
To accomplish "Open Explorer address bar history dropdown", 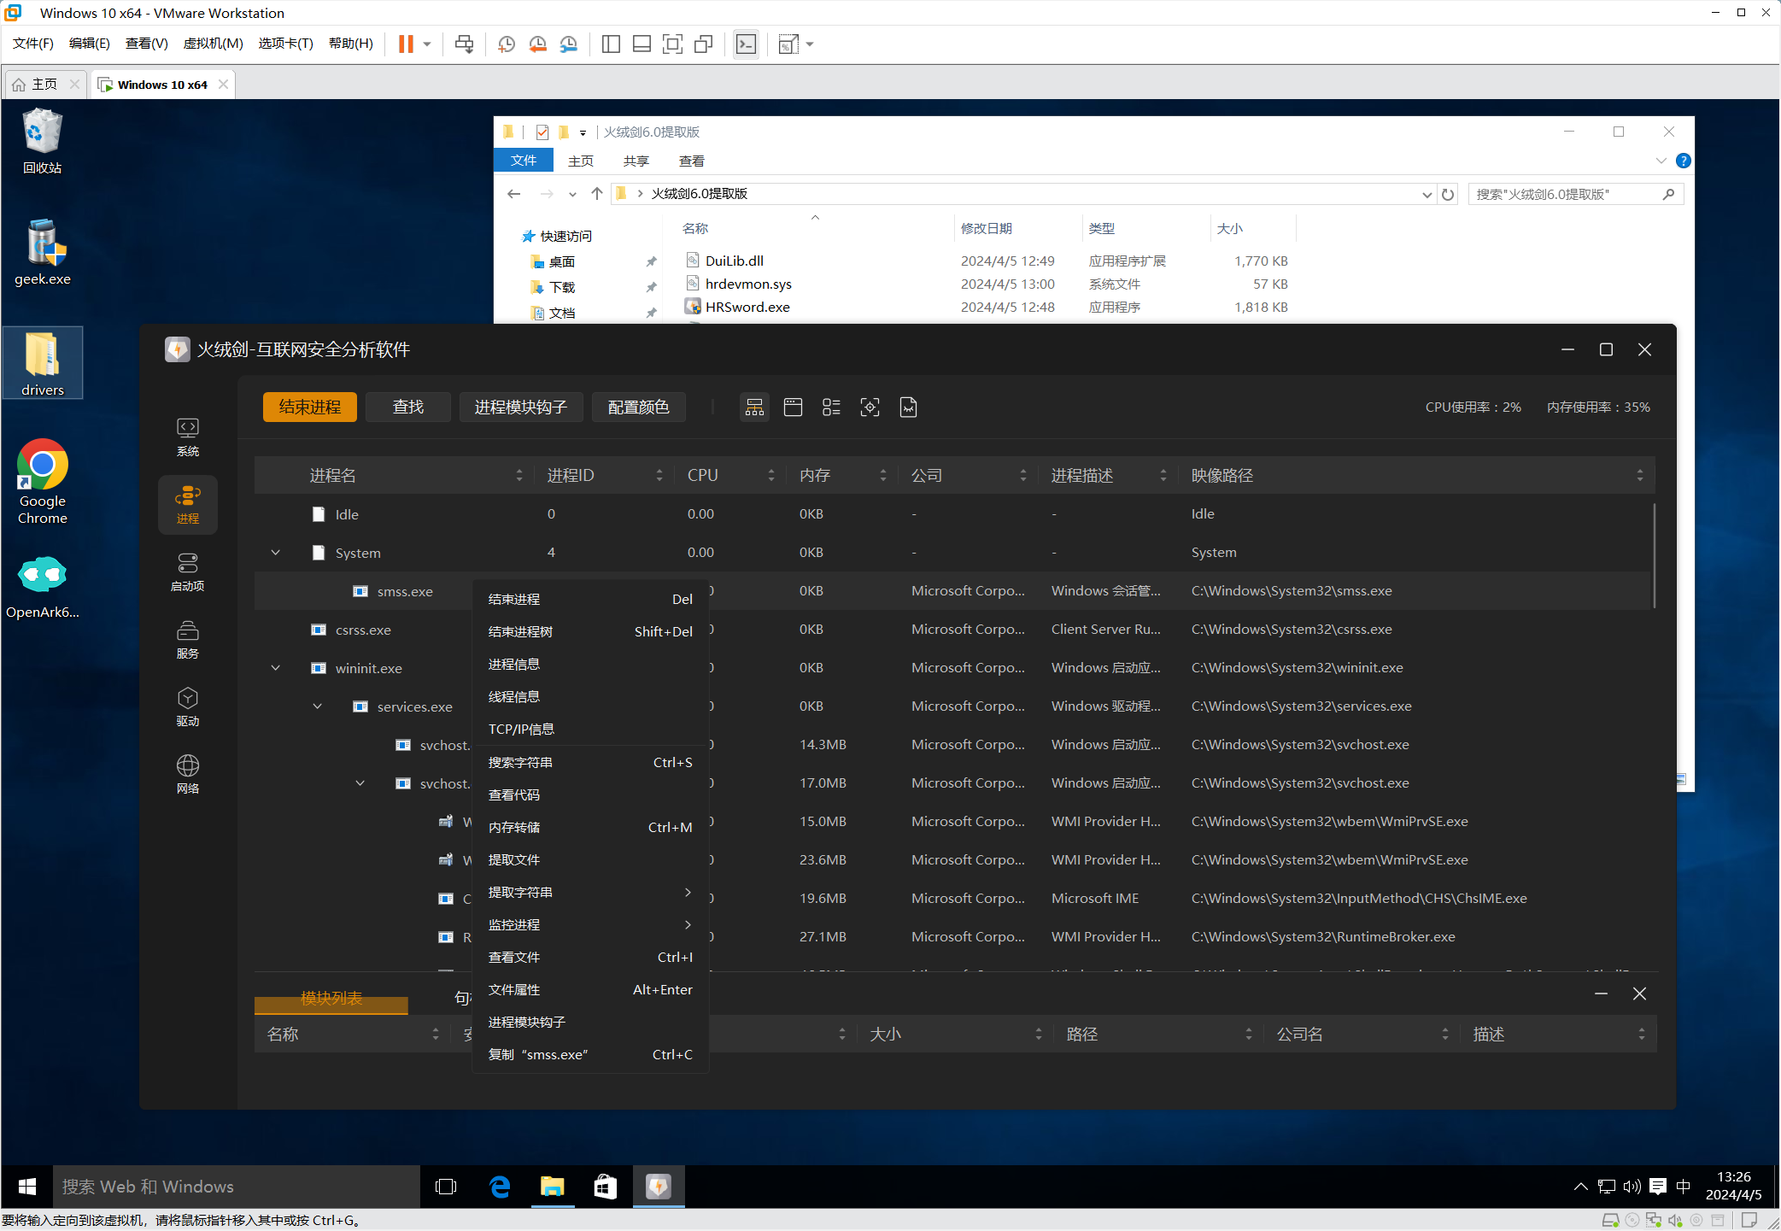I will 1427,195.
